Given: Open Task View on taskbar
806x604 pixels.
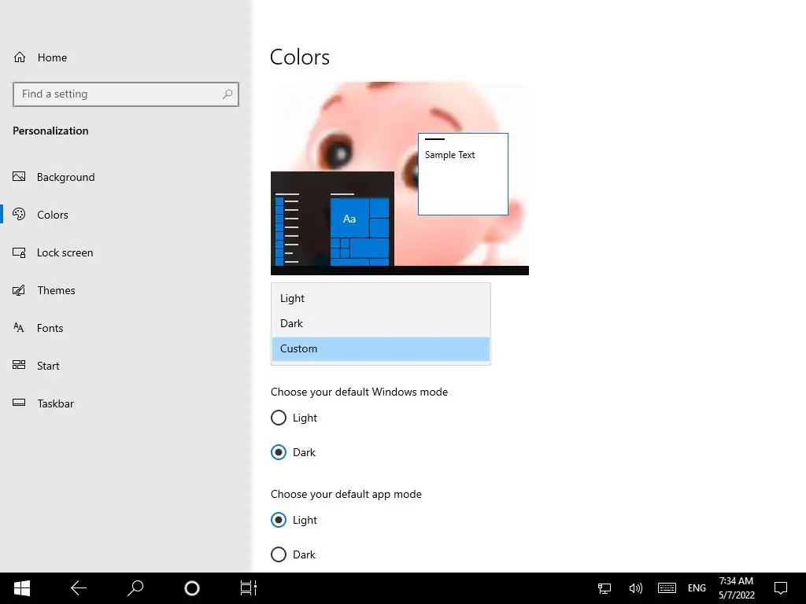Looking at the screenshot, I should coord(248,588).
